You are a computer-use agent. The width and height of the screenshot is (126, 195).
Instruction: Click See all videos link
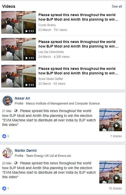[x=117, y=6]
